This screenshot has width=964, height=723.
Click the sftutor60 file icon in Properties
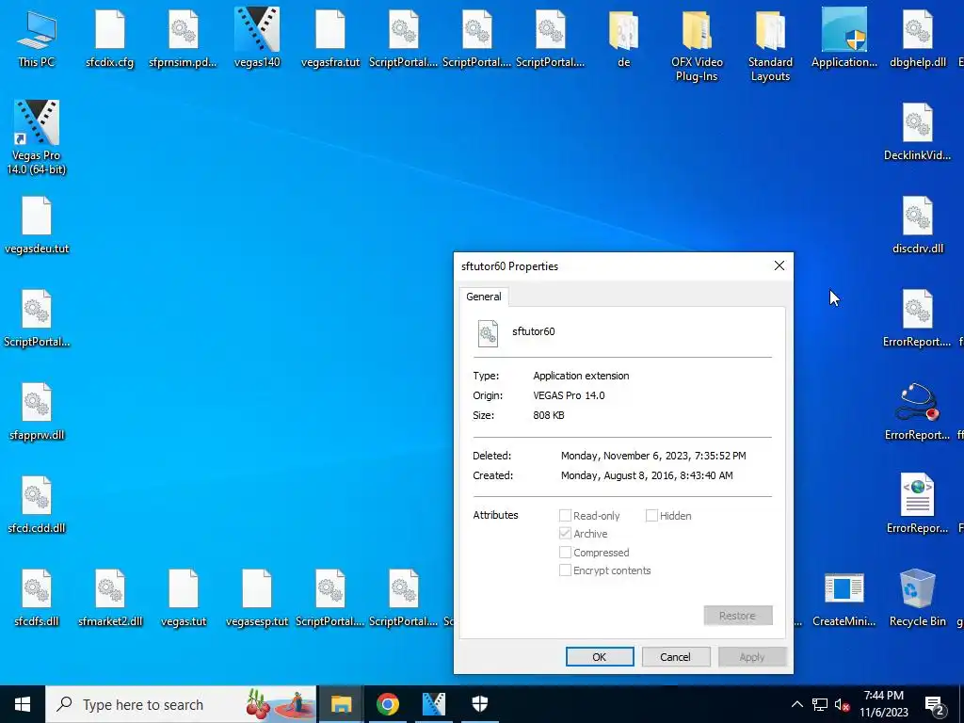click(489, 332)
